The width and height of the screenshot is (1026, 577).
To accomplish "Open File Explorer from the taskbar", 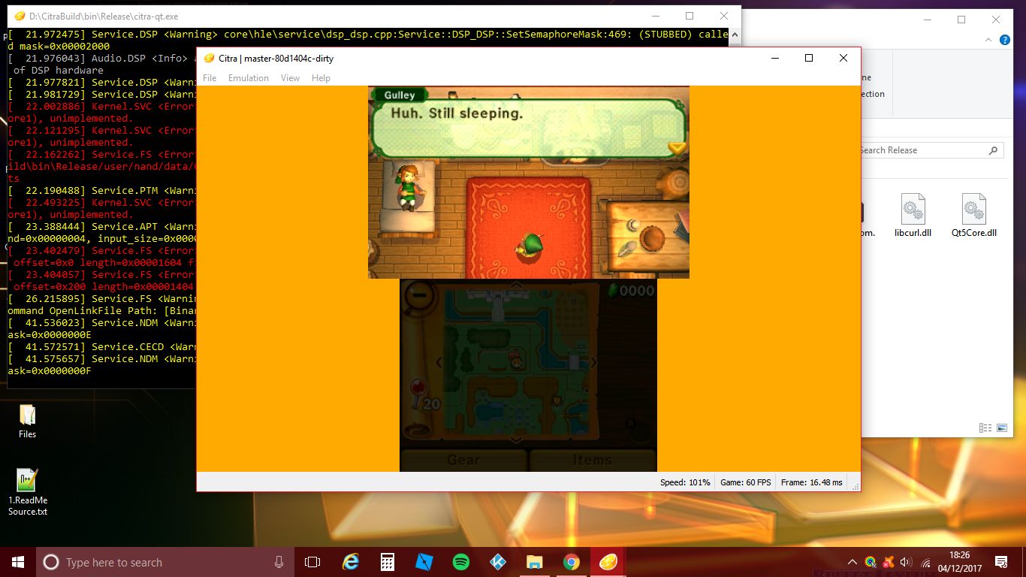I will click(535, 562).
